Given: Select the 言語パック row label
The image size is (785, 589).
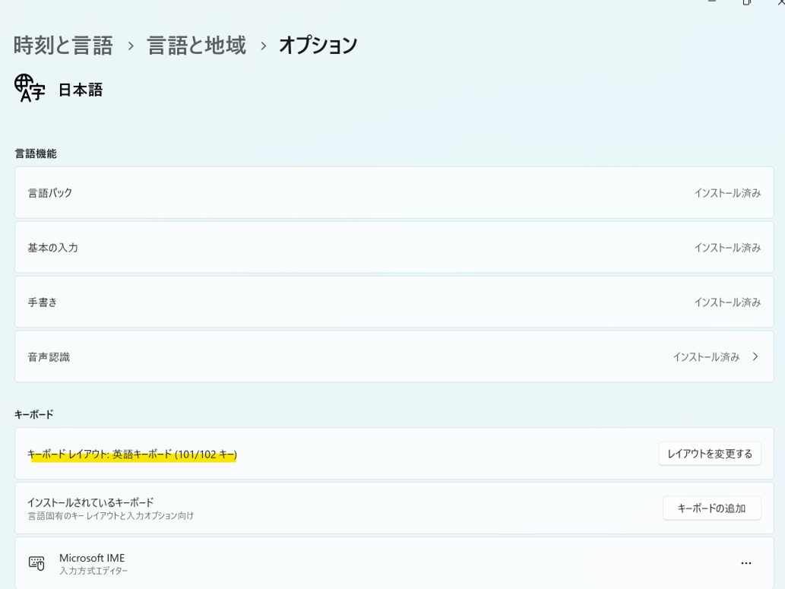Looking at the screenshot, I should tap(50, 193).
